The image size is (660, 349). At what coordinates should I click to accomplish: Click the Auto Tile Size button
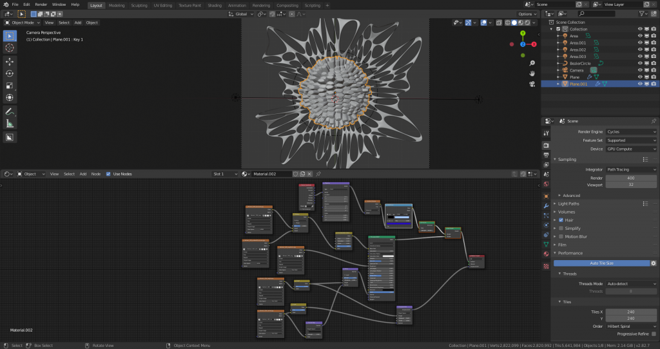pos(601,263)
